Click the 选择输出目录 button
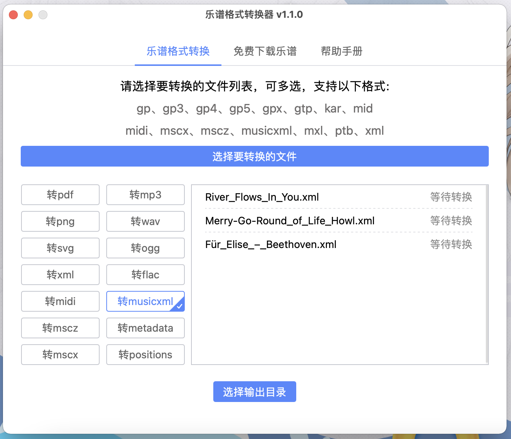The height and width of the screenshot is (439, 511). pos(254,391)
